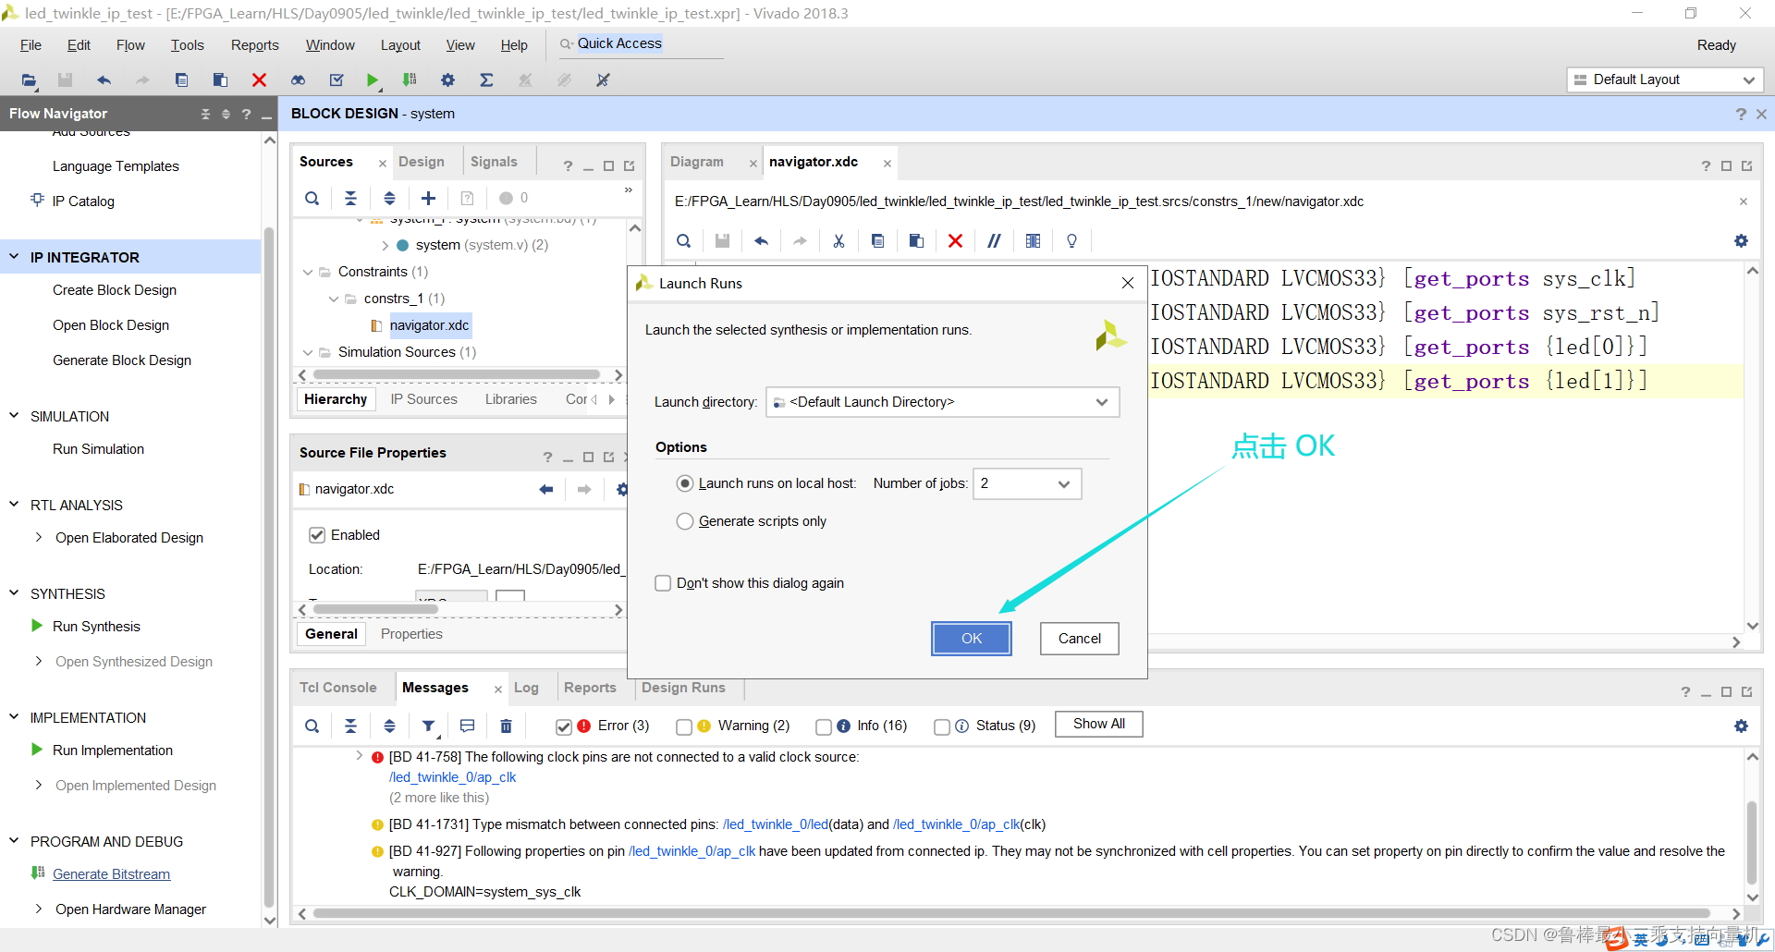Add sources with plus icon
This screenshot has height=952, width=1775.
[428, 198]
